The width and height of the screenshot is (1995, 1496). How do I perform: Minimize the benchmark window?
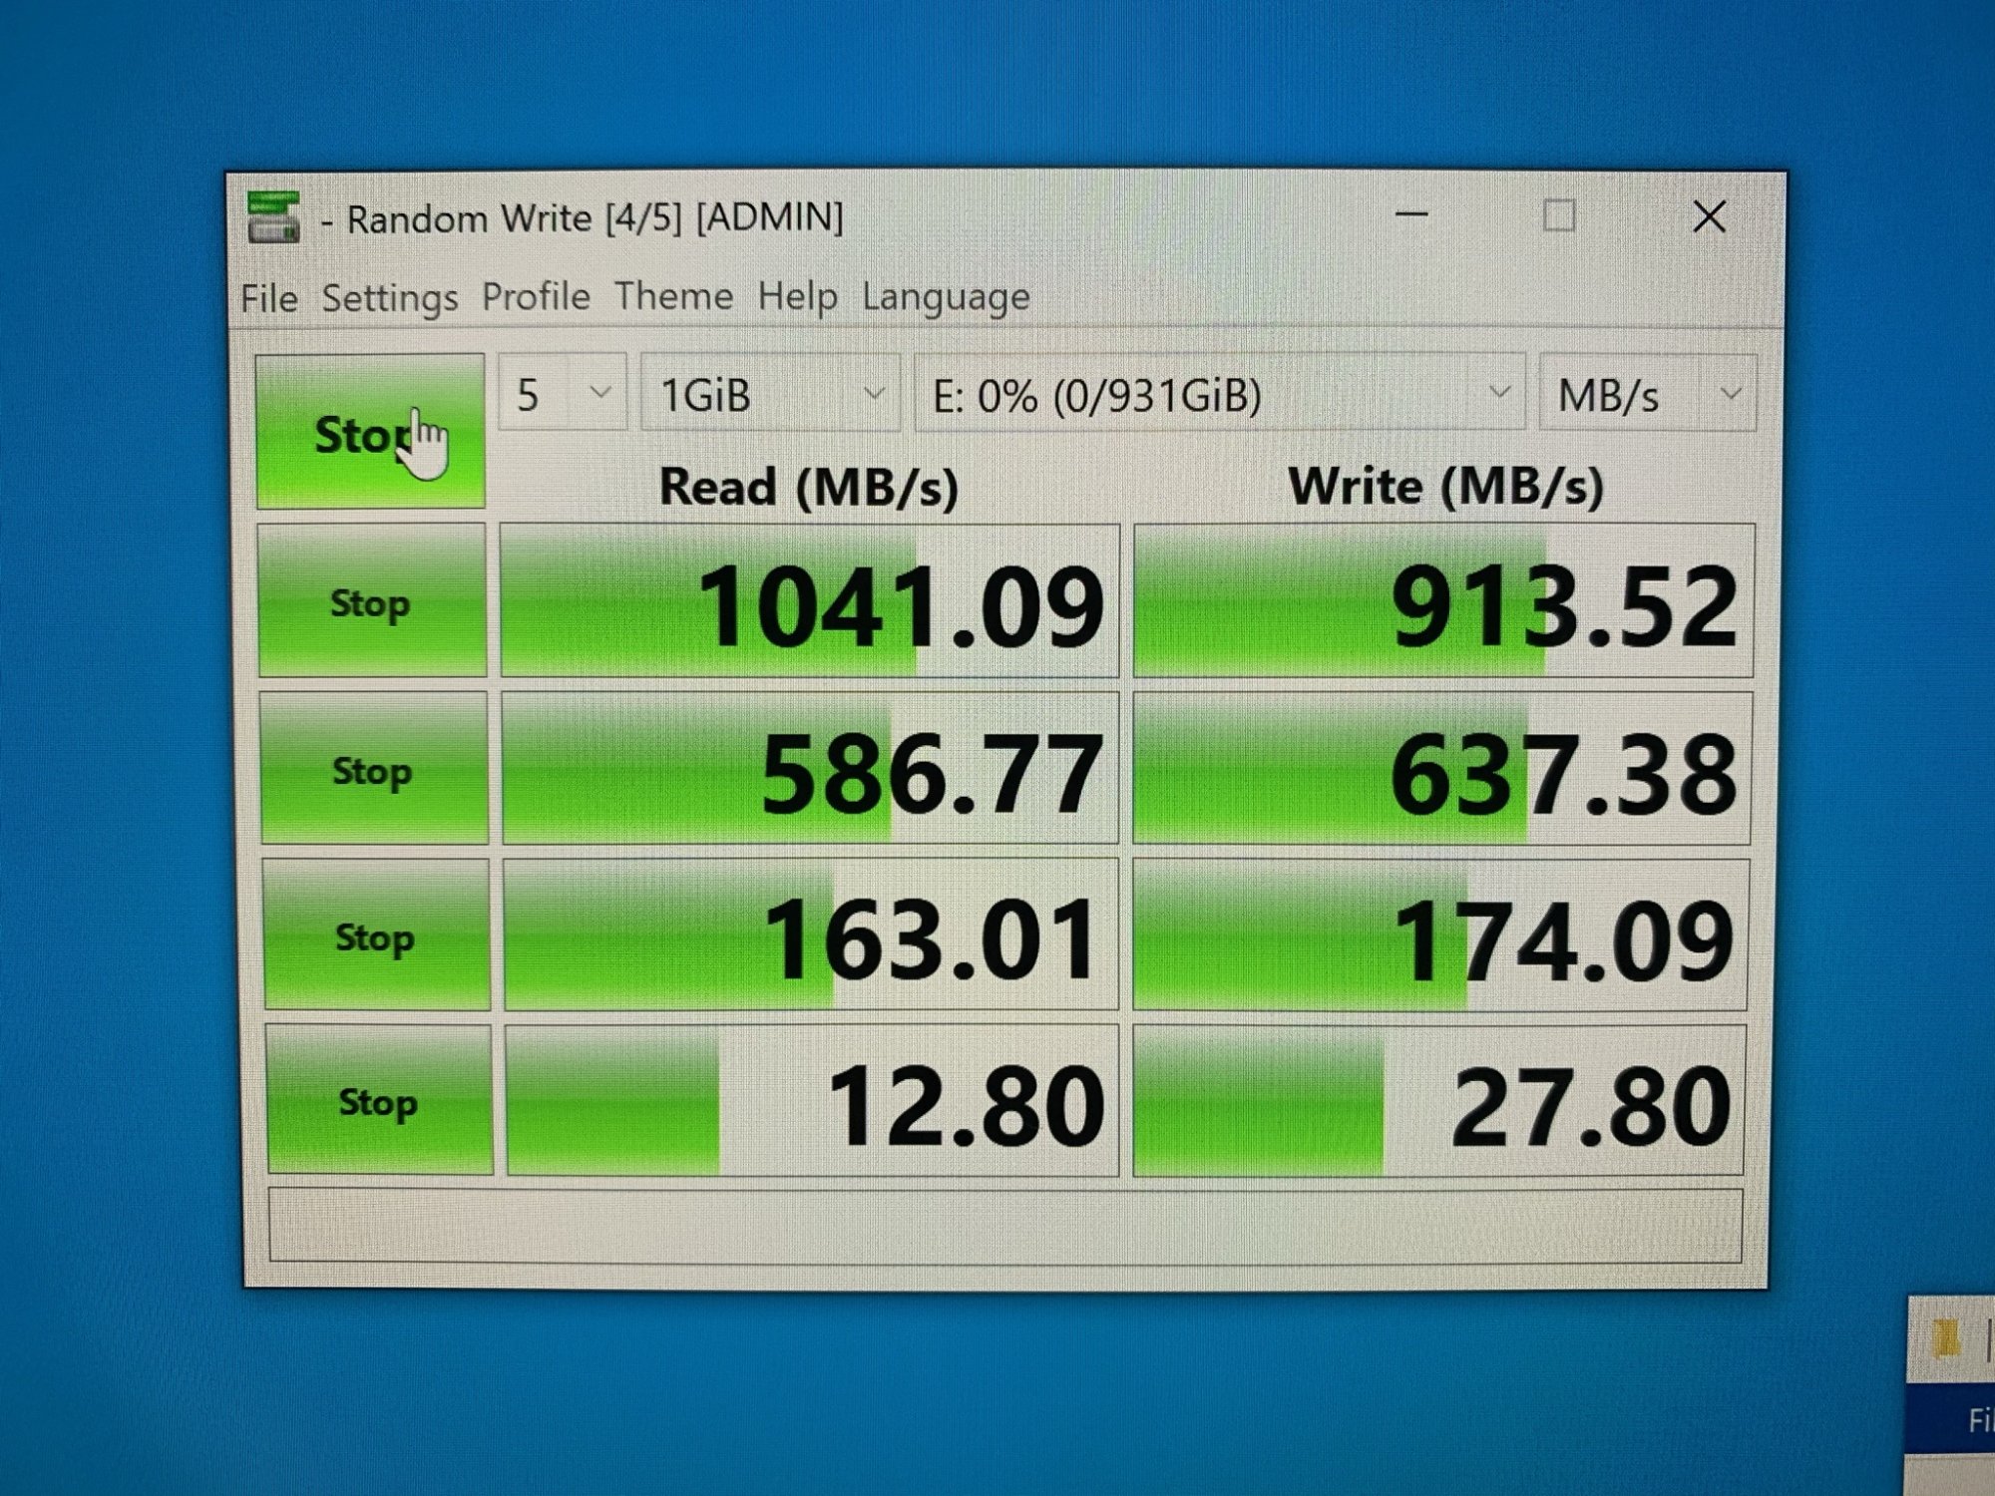pos(1411,215)
